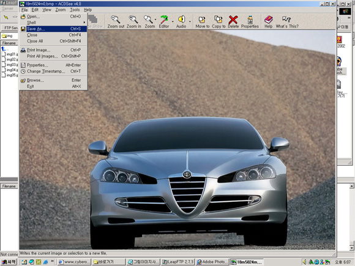Screen dimensions: 355x266
Task: Select Close in the File menu
Action: tap(53, 35)
